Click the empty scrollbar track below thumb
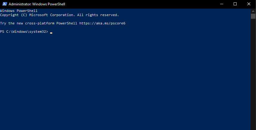 [x=253, y=74]
